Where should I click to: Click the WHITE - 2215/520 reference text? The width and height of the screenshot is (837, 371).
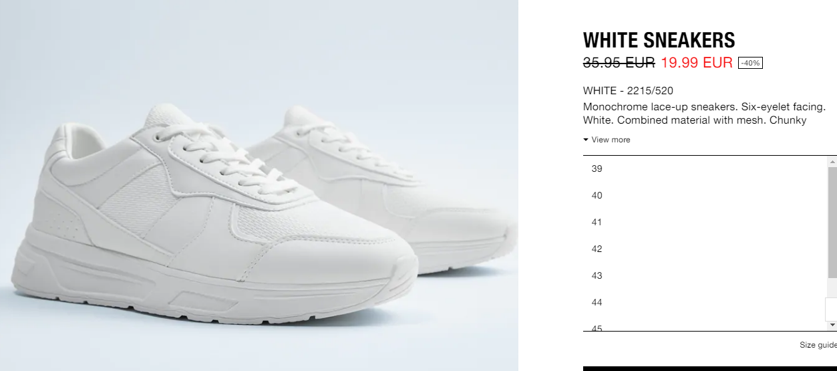tap(628, 91)
